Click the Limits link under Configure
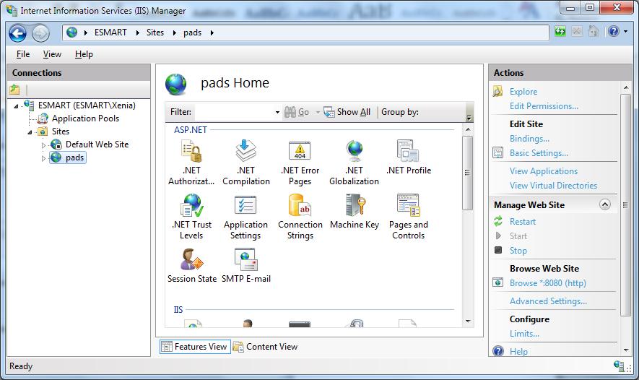This screenshot has height=380, width=639. [x=524, y=334]
